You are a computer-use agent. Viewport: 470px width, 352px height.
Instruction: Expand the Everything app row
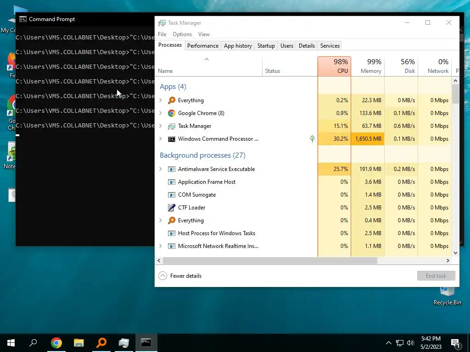pyautogui.click(x=161, y=100)
